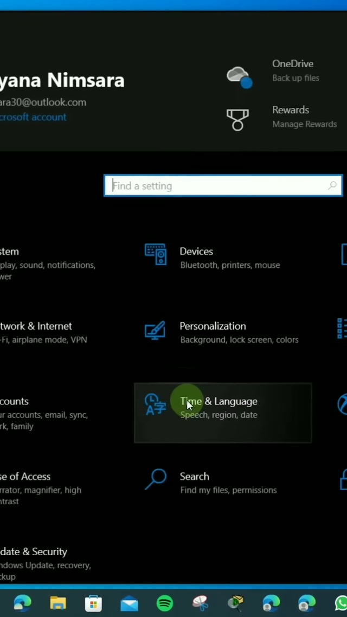Open Microsoft Store from taskbar
This screenshot has height=617, width=347.
pyautogui.click(x=93, y=603)
